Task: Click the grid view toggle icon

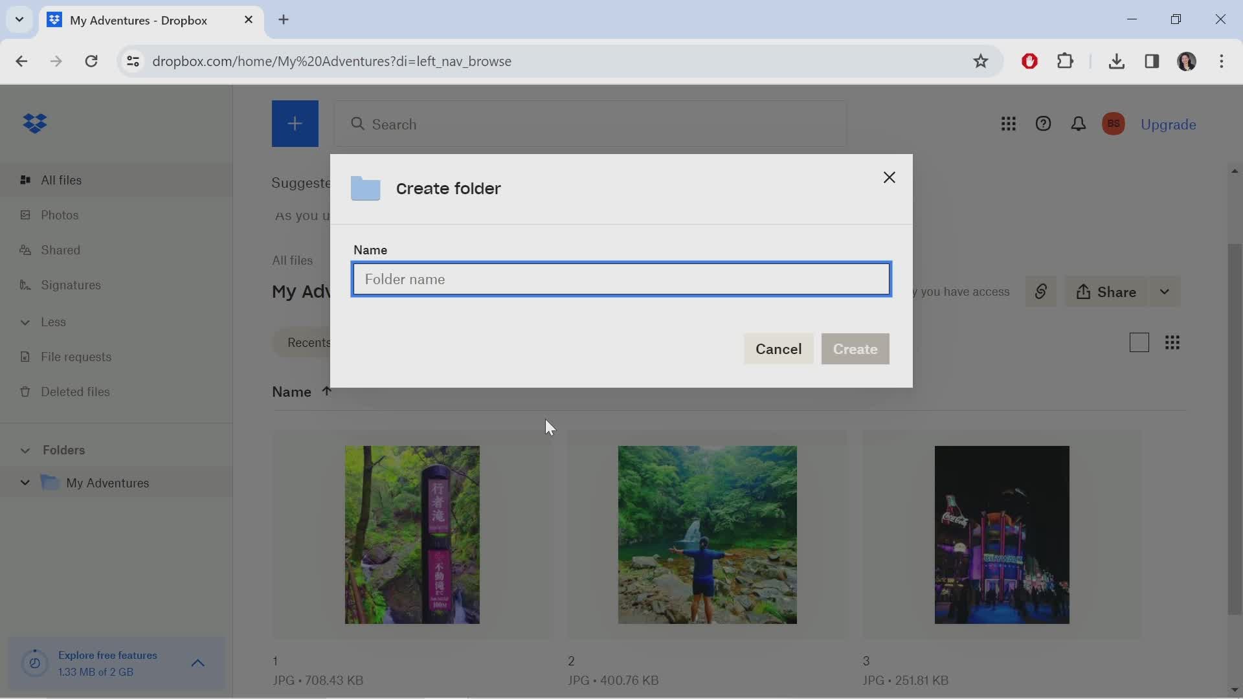Action: (x=1172, y=341)
